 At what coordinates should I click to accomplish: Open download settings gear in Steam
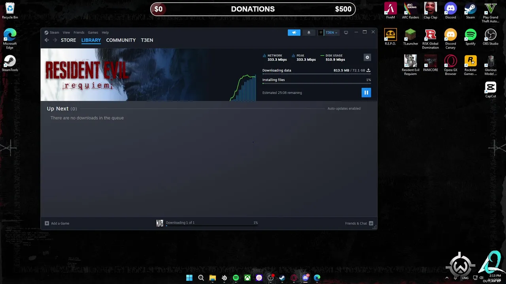click(367, 58)
